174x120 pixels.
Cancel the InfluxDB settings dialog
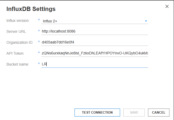(x=158, y=113)
